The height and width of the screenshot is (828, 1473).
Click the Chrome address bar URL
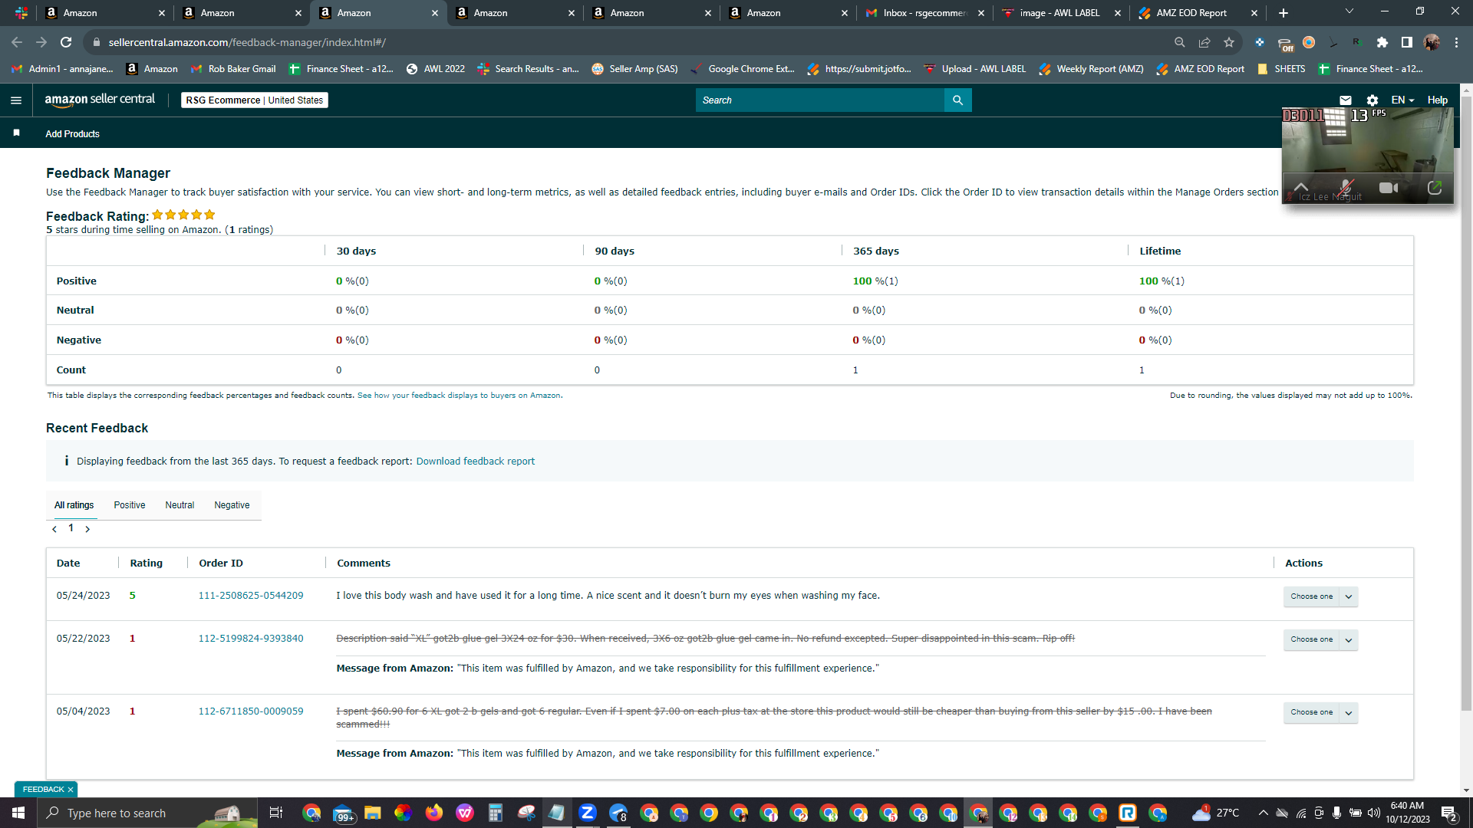(x=247, y=43)
